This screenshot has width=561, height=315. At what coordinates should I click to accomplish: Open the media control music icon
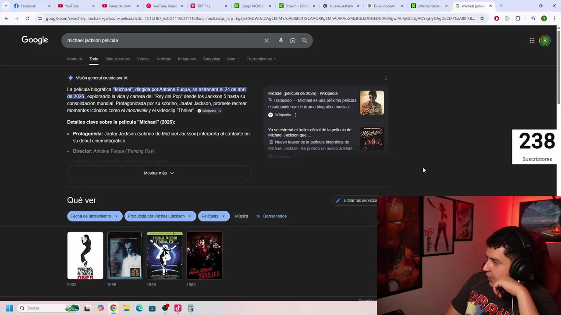click(533, 18)
